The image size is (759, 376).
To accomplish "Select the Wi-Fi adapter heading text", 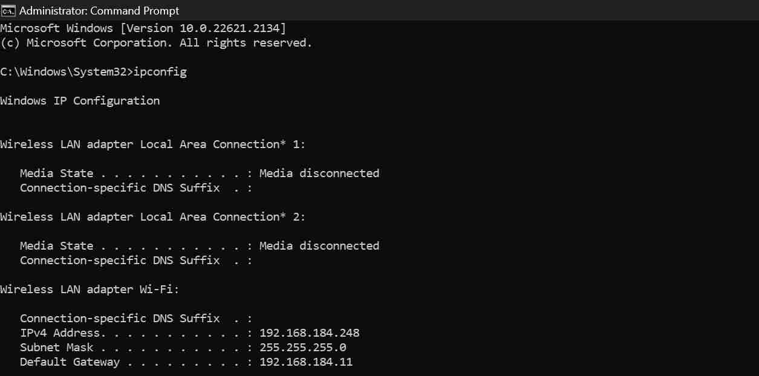I will 88,289.
